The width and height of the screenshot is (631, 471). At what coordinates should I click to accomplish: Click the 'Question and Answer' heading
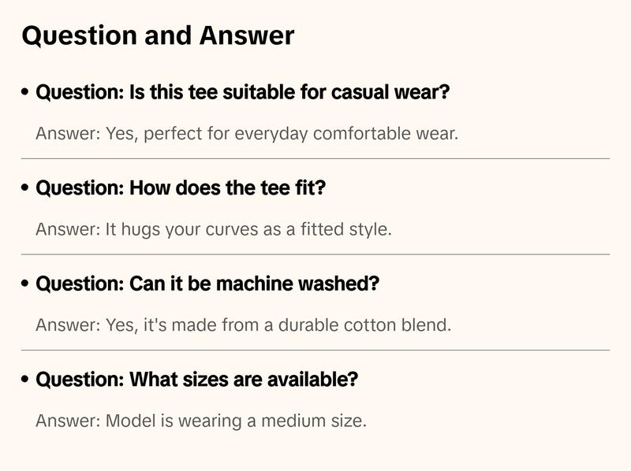click(x=158, y=35)
